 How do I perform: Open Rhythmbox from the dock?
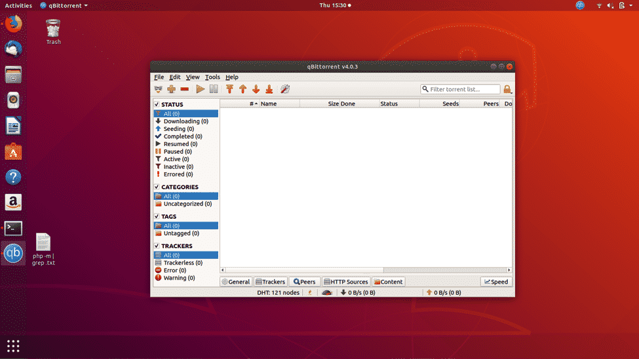pos(13,100)
